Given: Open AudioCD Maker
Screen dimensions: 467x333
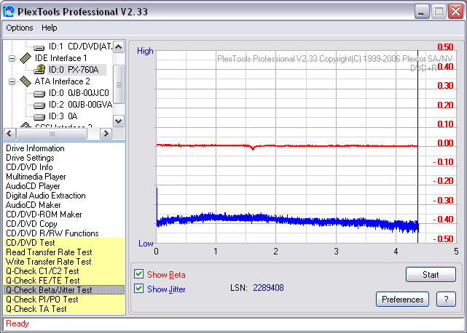Looking at the screenshot, I should tap(33, 205).
